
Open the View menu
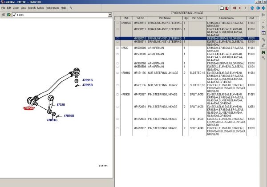click(24, 8)
